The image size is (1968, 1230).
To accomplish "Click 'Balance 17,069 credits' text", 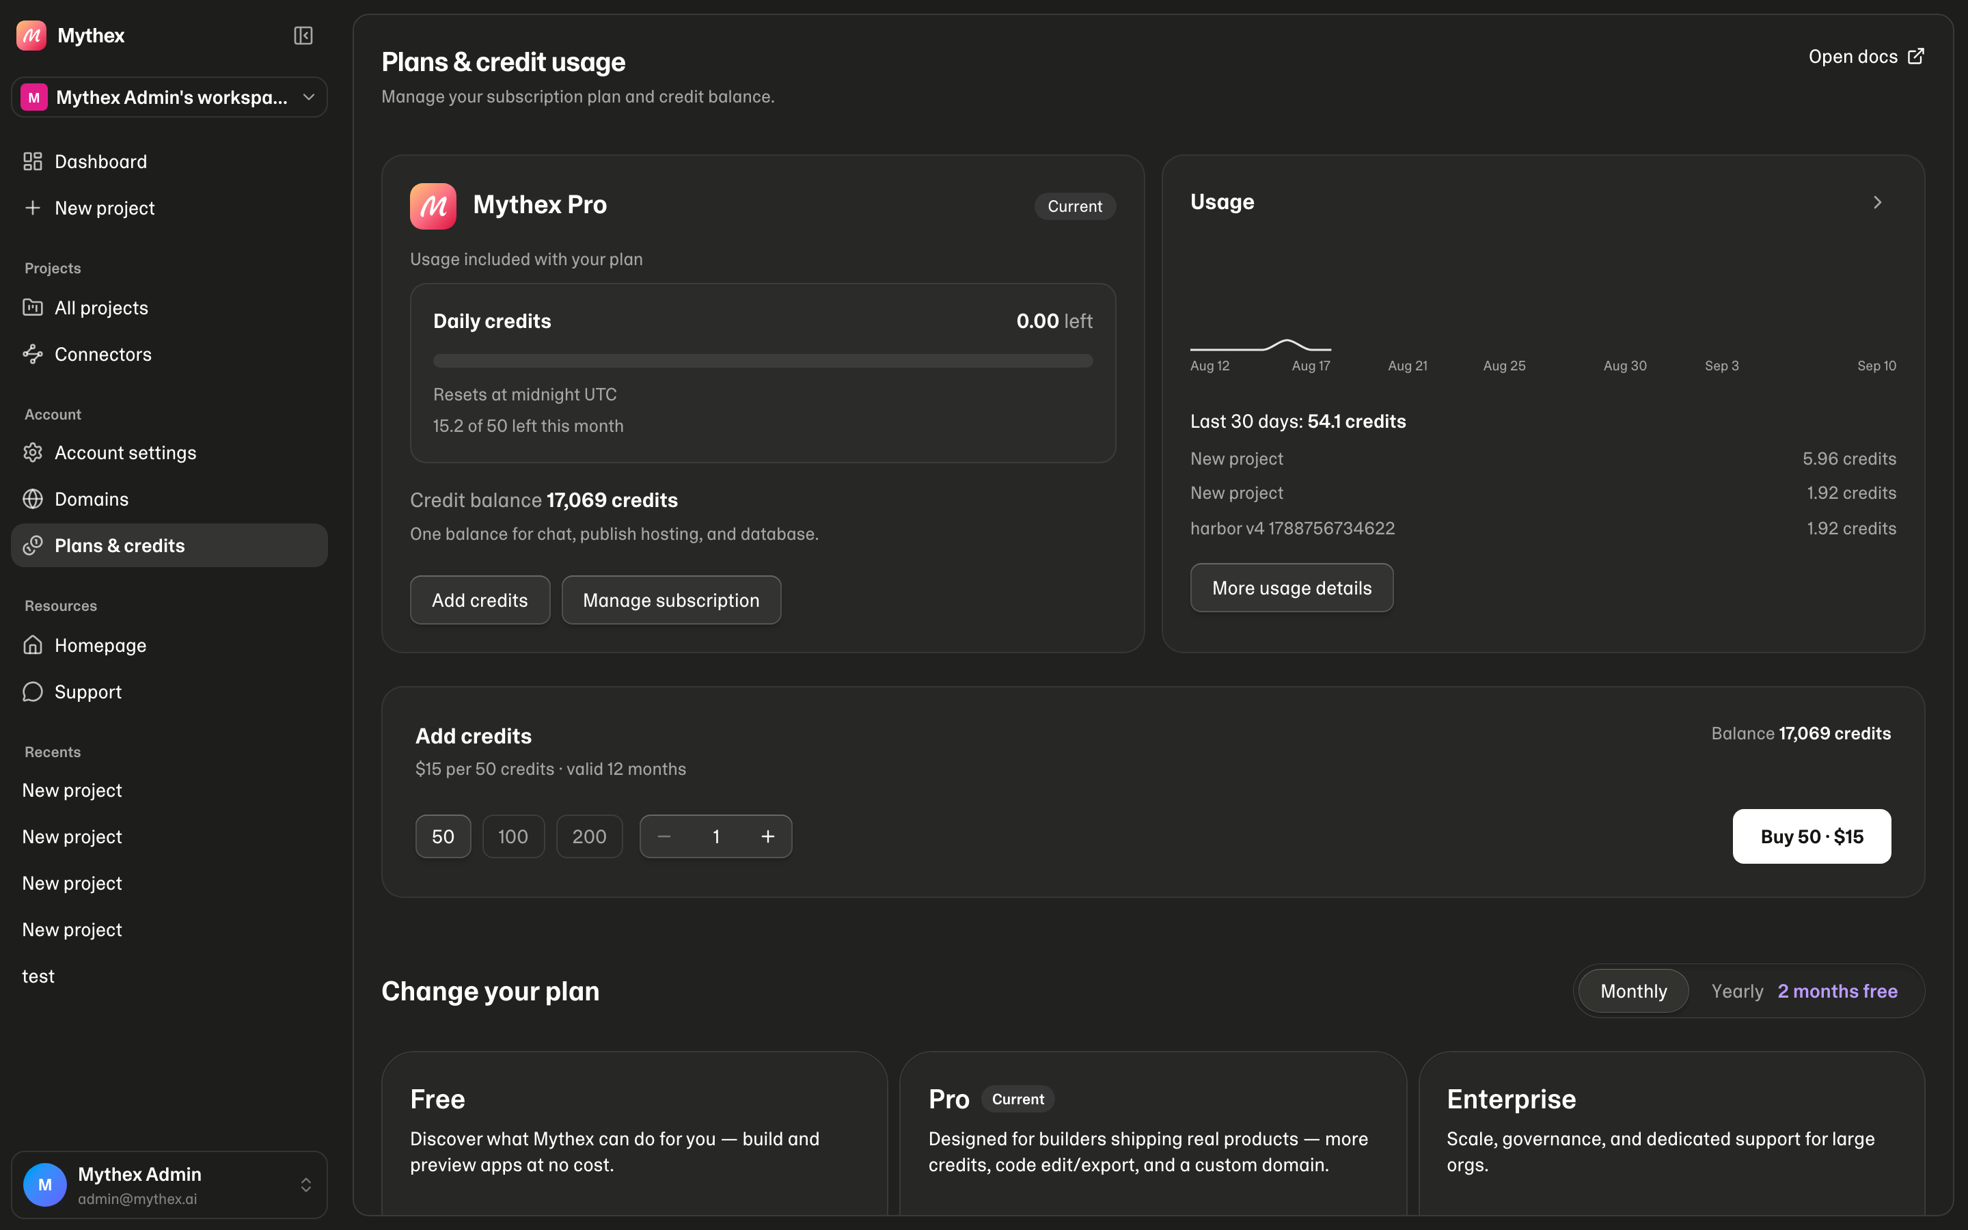I will click(1801, 733).
